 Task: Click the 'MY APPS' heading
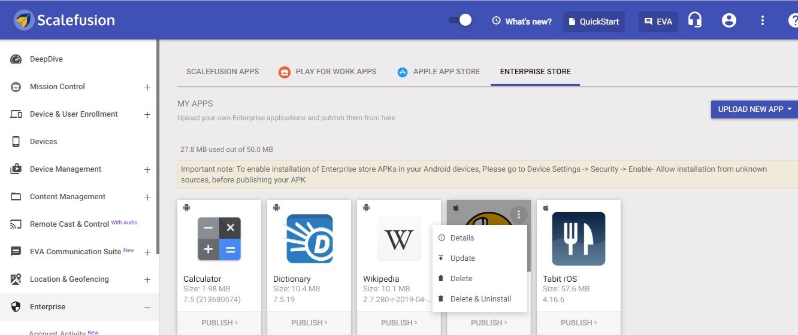tap(195, 104)
